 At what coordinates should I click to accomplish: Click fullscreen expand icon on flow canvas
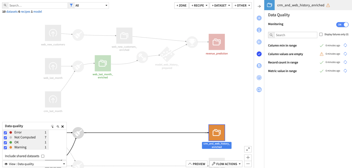(248, 149)
